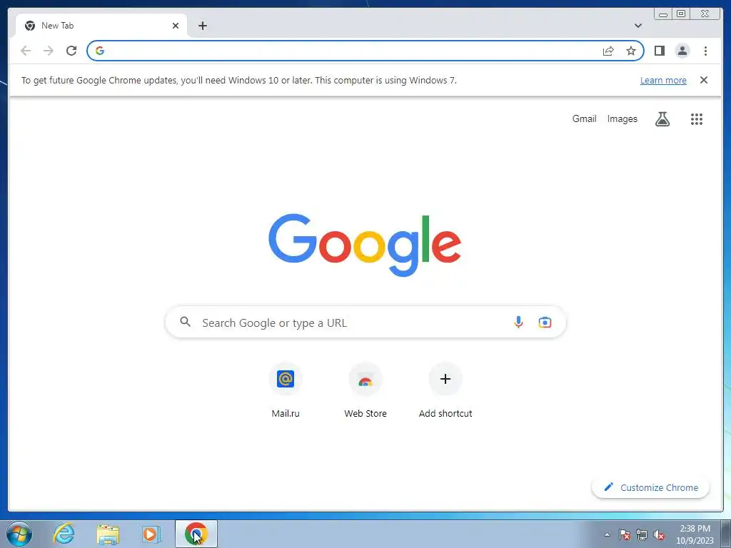This screenshot has width=731, height=548.
Task: Show hidden tray icons arrow
Action: tap(607, 534)
